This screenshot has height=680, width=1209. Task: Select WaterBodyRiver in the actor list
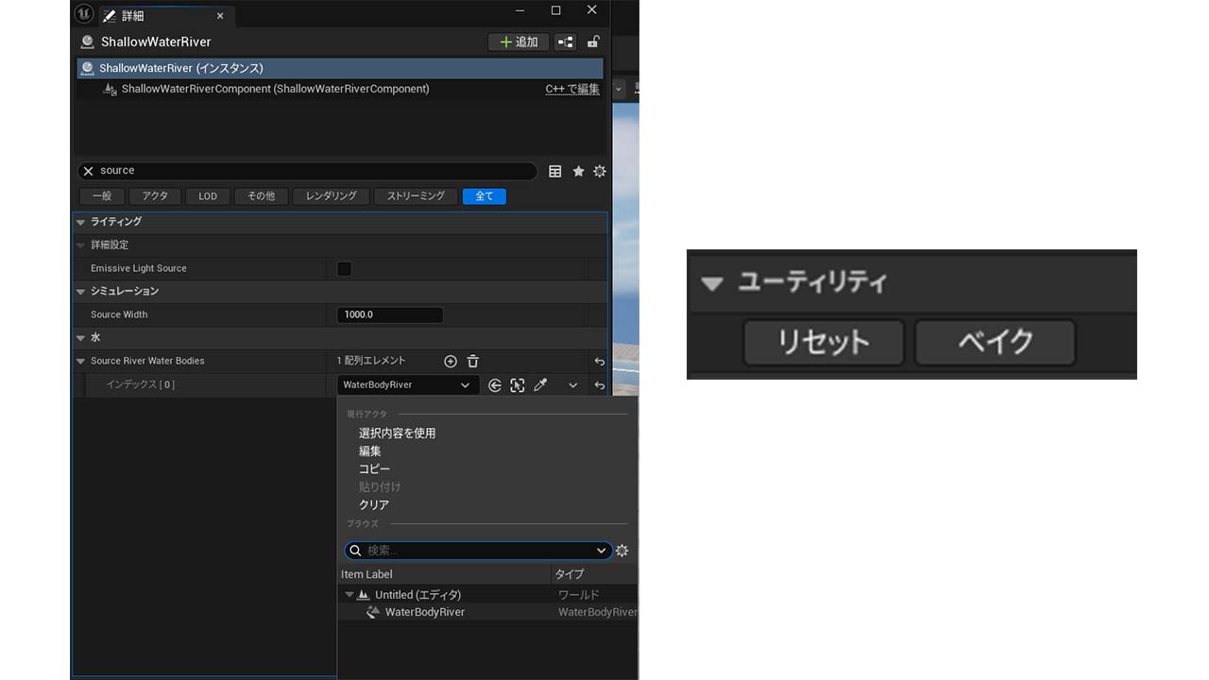tap(424, 612)
